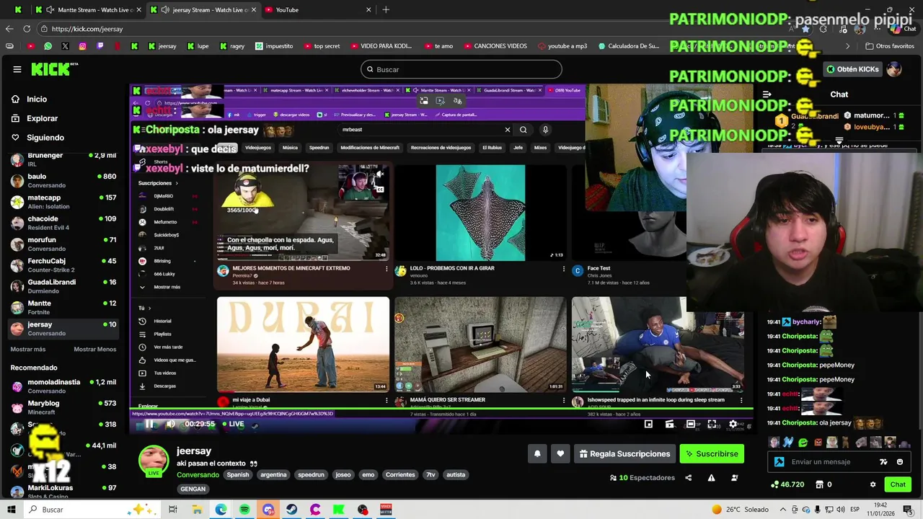
Task: Click the Buscar search field on Kick
Action: [461, 69]
